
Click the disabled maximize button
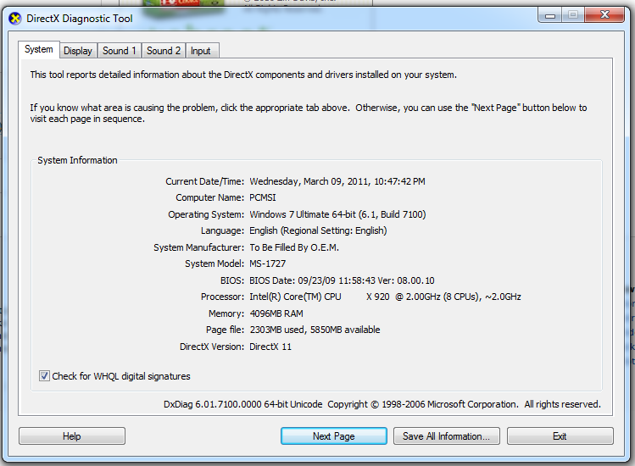572,15
